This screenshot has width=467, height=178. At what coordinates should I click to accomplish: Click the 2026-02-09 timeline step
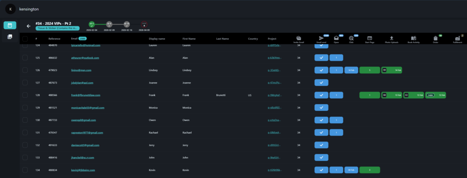pos(109,24)
